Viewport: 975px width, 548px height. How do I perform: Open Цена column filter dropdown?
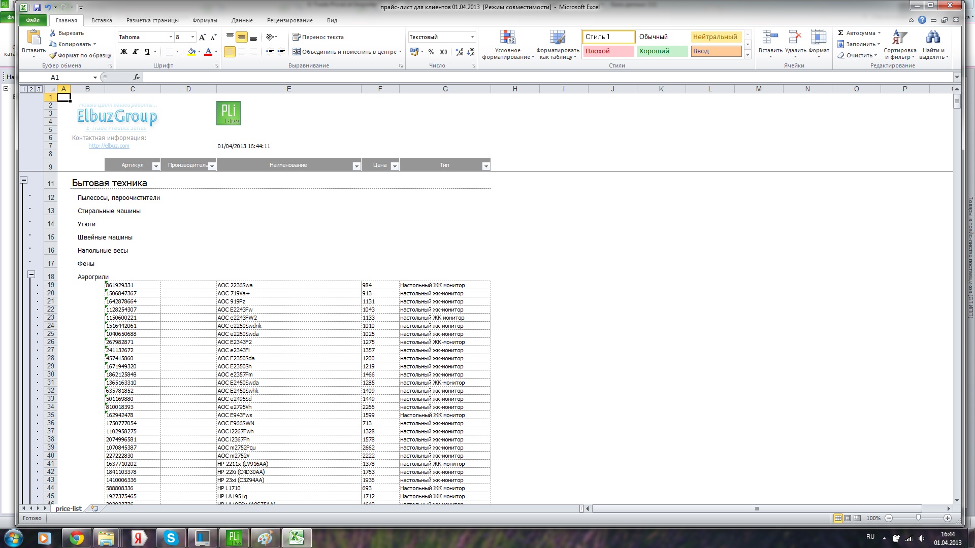coord(395,166)
